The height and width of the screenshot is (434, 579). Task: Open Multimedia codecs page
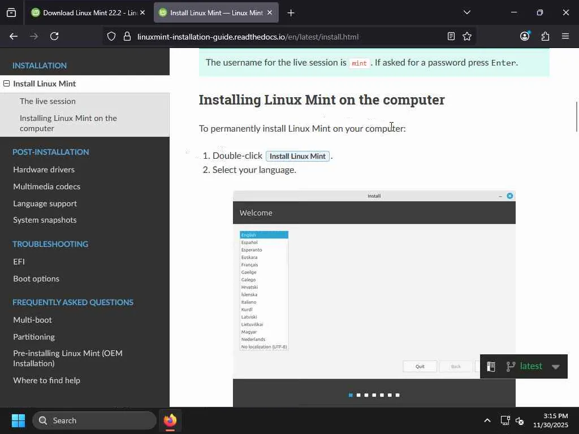[47, 186]
